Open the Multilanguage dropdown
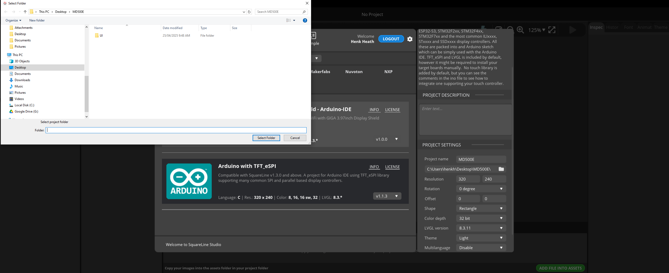Viewport: 669px width, 273px height. (x=481, y=248)
